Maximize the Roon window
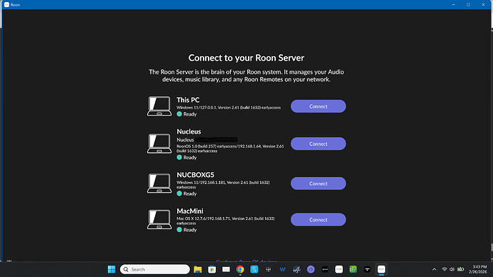 (468, 5)
